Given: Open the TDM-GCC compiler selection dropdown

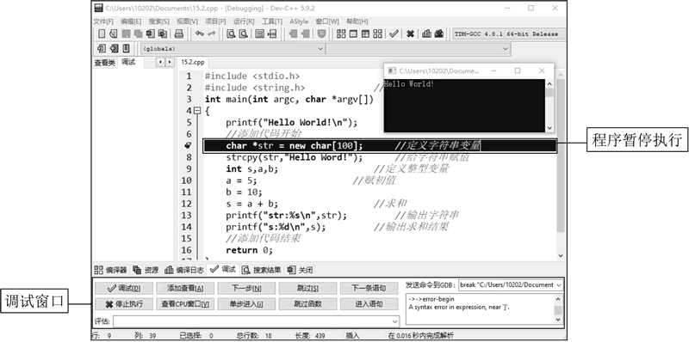Looking at the screenshot, I should click(508, 34).
